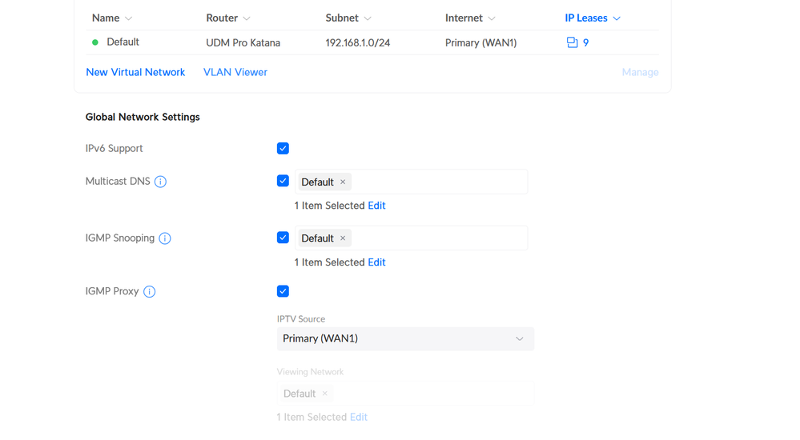Screen dimensions: 800x440
Task: Click the IGMP Proxy info icon
Action: pyautogui.click(x=150, y=292)
